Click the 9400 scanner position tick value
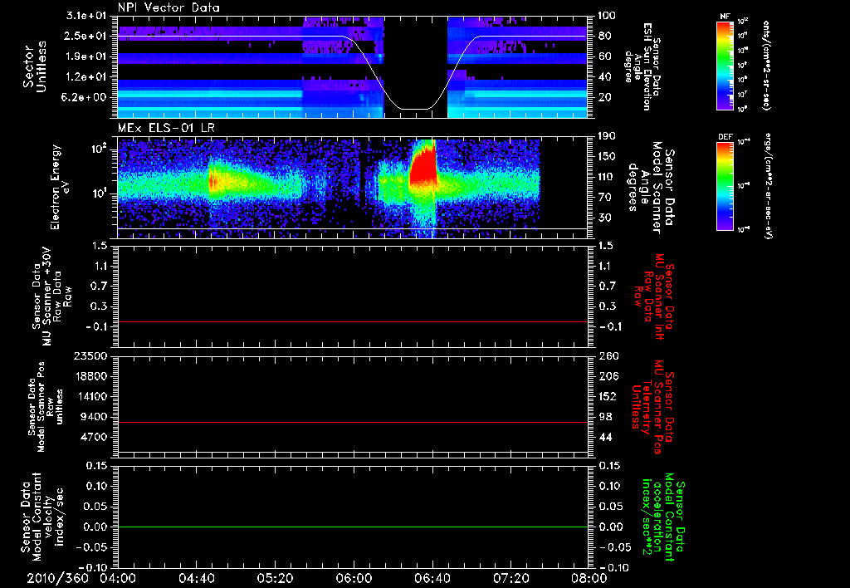 [x=95, y=417]
